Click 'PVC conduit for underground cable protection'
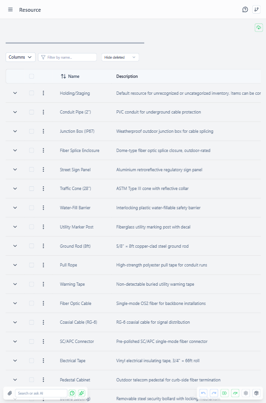The image size is (266, 403). [x=158, y=112]
